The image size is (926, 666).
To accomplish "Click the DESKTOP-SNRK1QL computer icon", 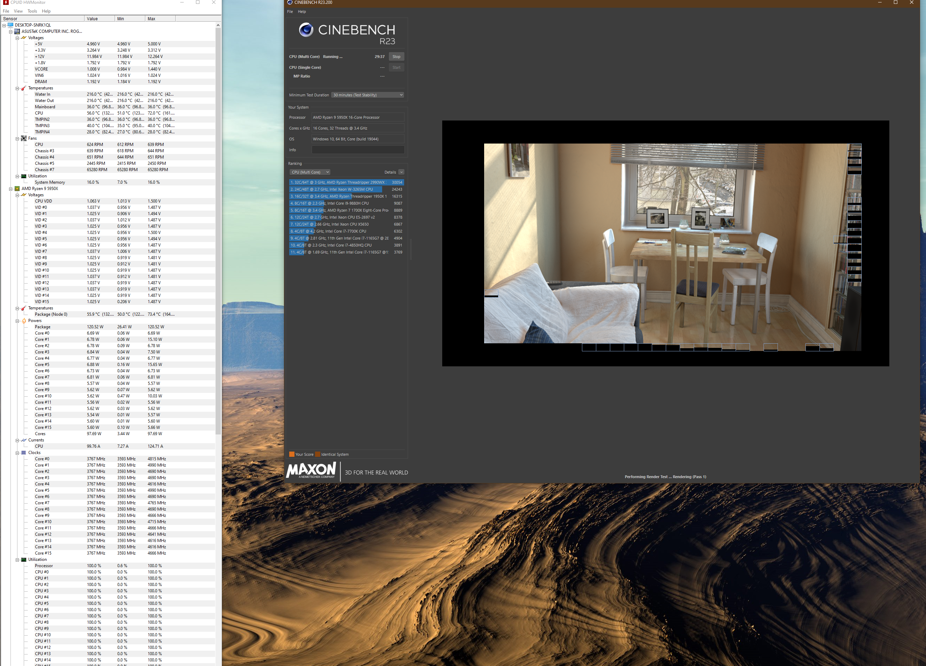I will (x=10, y=25).
